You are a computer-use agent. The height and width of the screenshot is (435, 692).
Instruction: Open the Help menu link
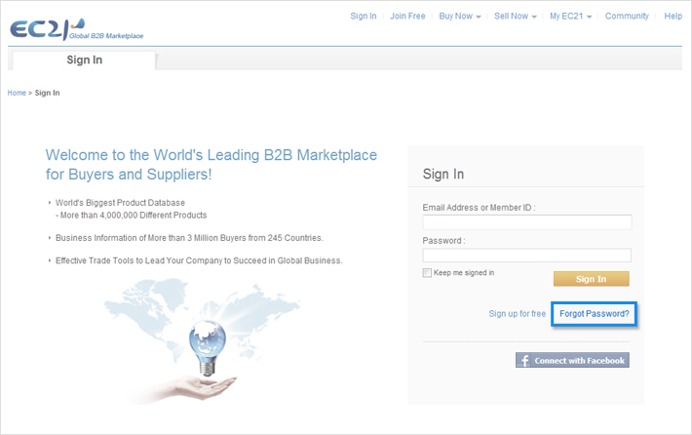pyautogui.click(x=673, y=17)
